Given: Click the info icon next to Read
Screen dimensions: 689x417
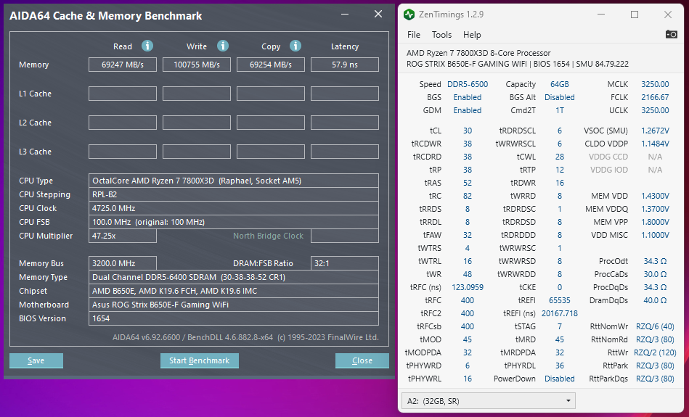Looking at the screenshot, I should (147, 46).
